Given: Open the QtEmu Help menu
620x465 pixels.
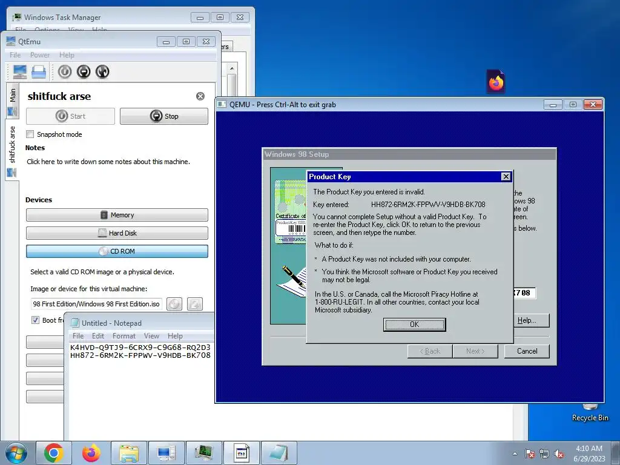Looking at the screenshot, I should point(67,55).
